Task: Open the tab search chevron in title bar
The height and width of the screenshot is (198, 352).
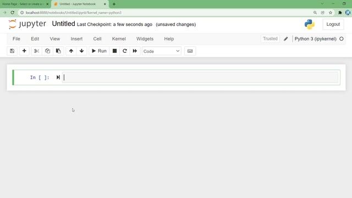Action: [x=322, y=4]
